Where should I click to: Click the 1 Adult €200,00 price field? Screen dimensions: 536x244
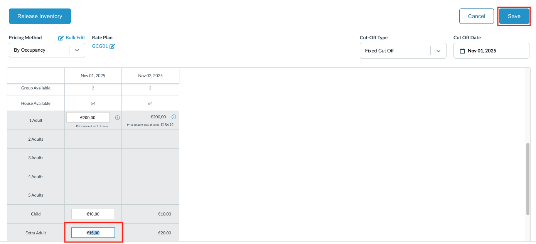(x=88, y=117)
